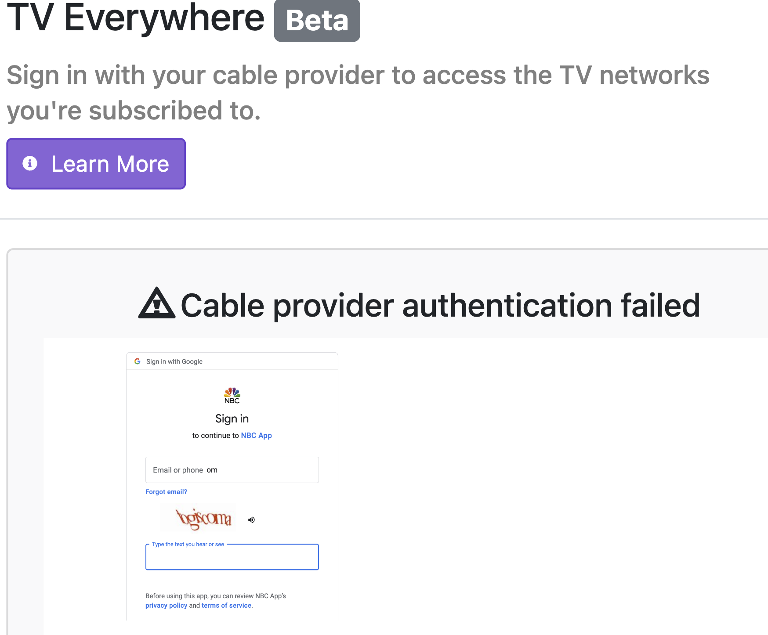Viewport: 768px width, 635px height.
Task: Click the TV Everywhere page title
Action: (132, 18)
